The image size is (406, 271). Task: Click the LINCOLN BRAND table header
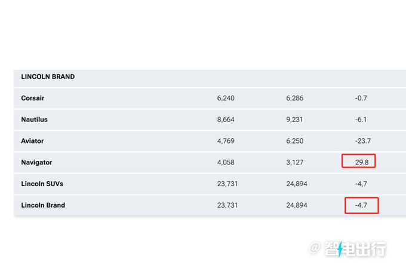48,77
